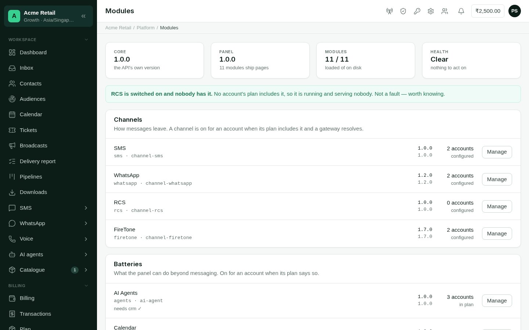Viewport: 529px width, 330px height.
Task: Collapse the WORKSPACE section chevron
Action: coord(86,40)
